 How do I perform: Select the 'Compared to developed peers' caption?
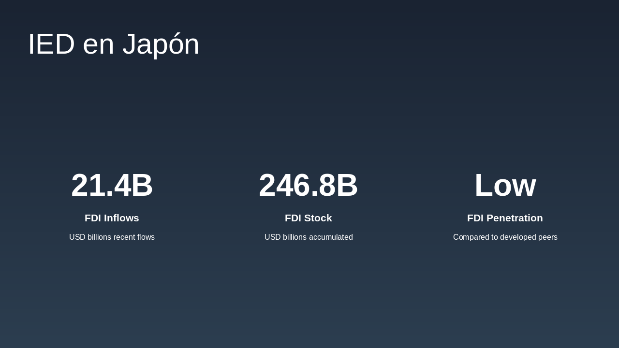[505, 237]
